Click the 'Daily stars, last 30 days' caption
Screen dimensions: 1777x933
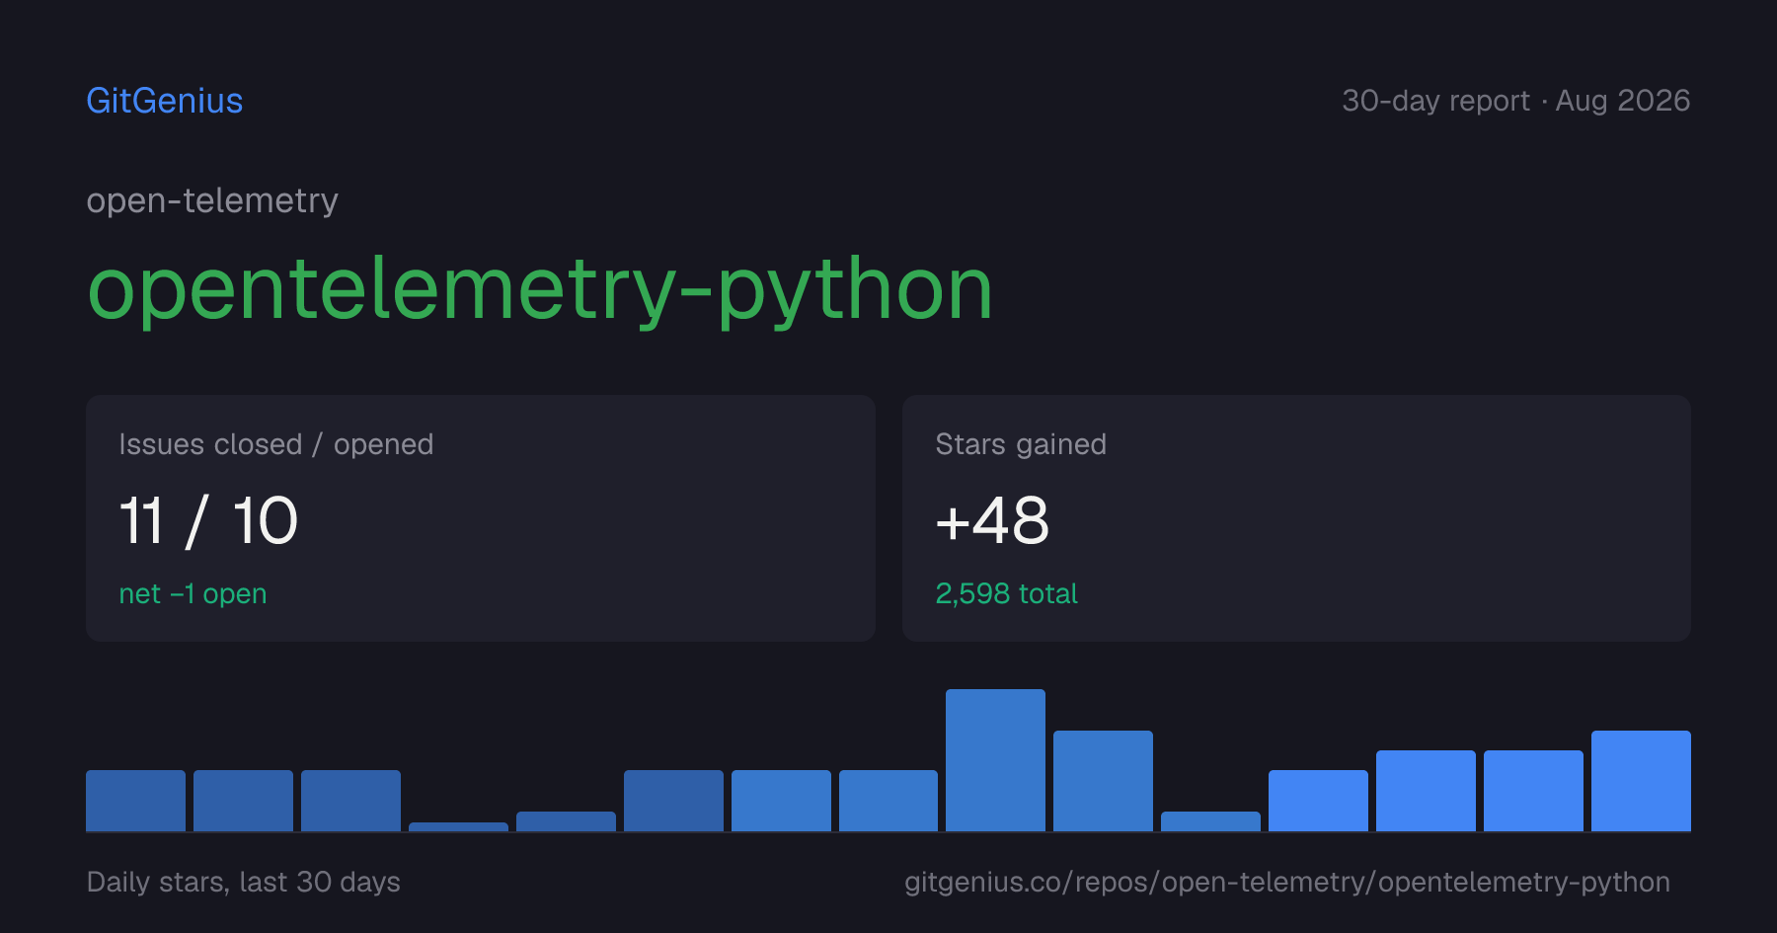point(244,882)
